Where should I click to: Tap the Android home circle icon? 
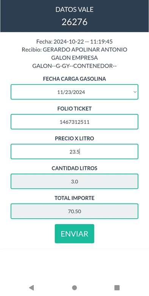[x=74, y=288]
